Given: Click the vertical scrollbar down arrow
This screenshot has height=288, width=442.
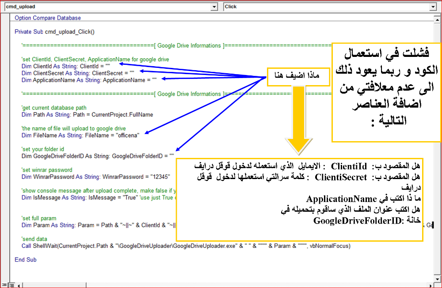Looking at the screenshot, I should click(x=437, y=279).
